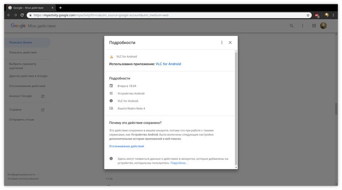This screenshot has width=342, height=190.
Task: Bookmark page with star icon
Action: (308, 15)
